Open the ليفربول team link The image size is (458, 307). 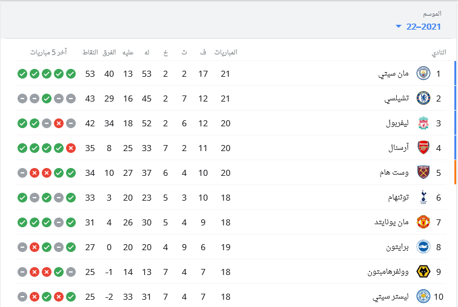click(x=397, y=123)
